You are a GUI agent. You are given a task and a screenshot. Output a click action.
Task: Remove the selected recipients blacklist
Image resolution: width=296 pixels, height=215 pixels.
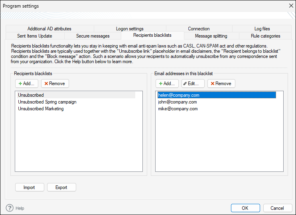(55, 84)
